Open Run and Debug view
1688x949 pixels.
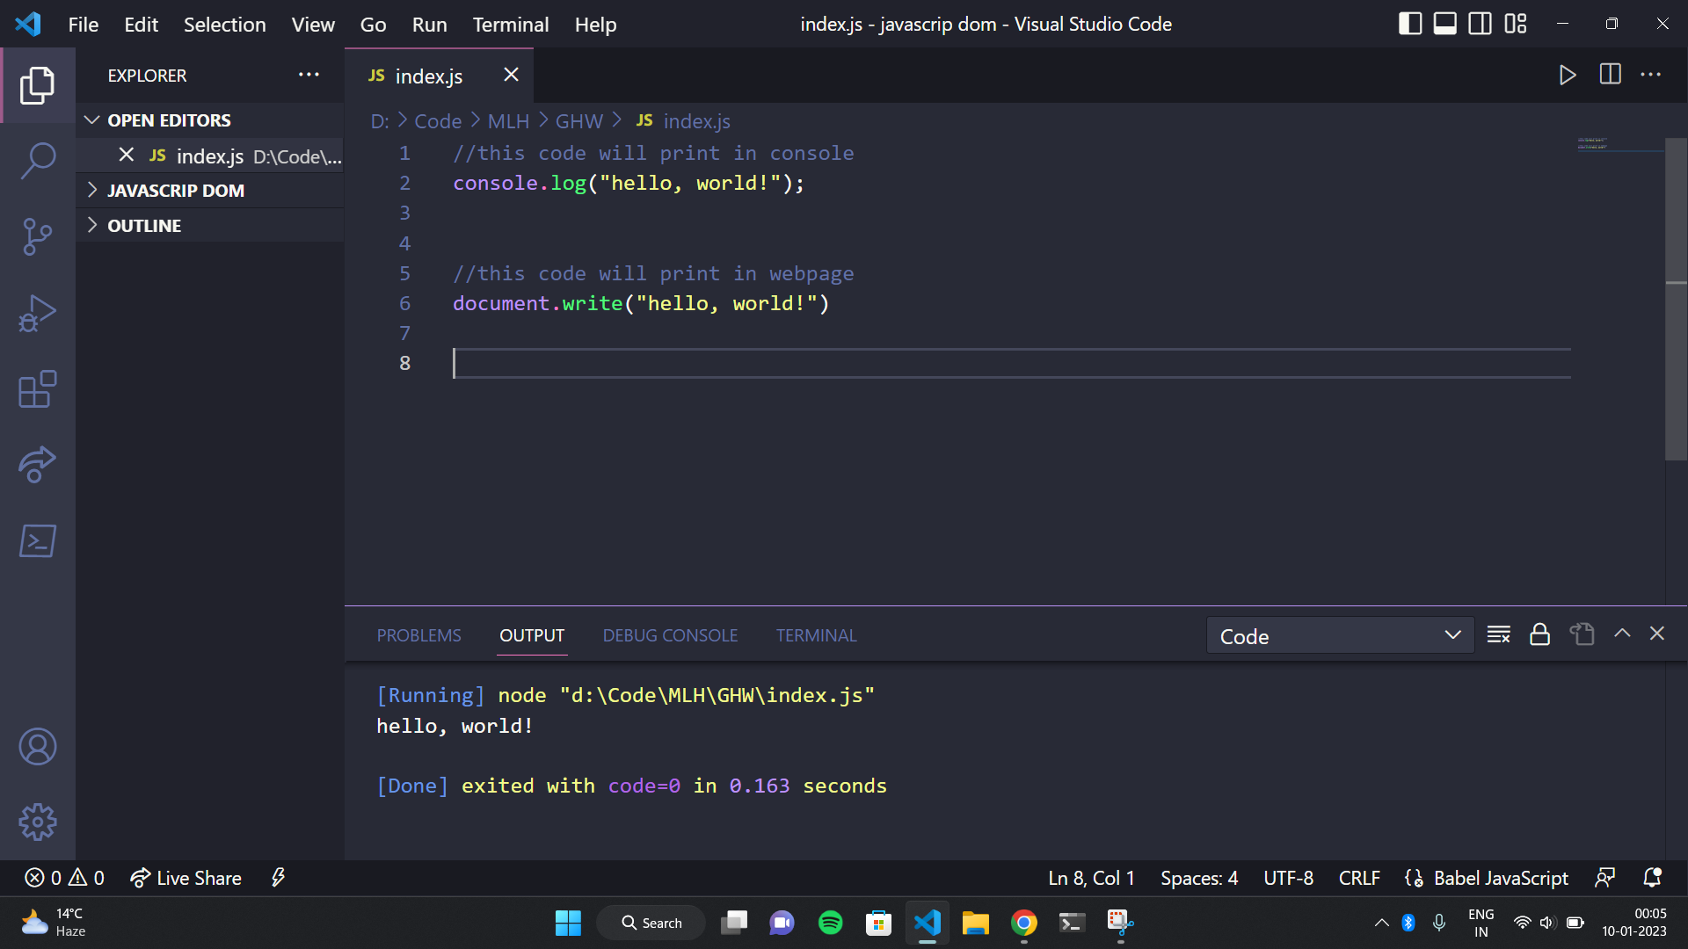(x=37, y=314)
